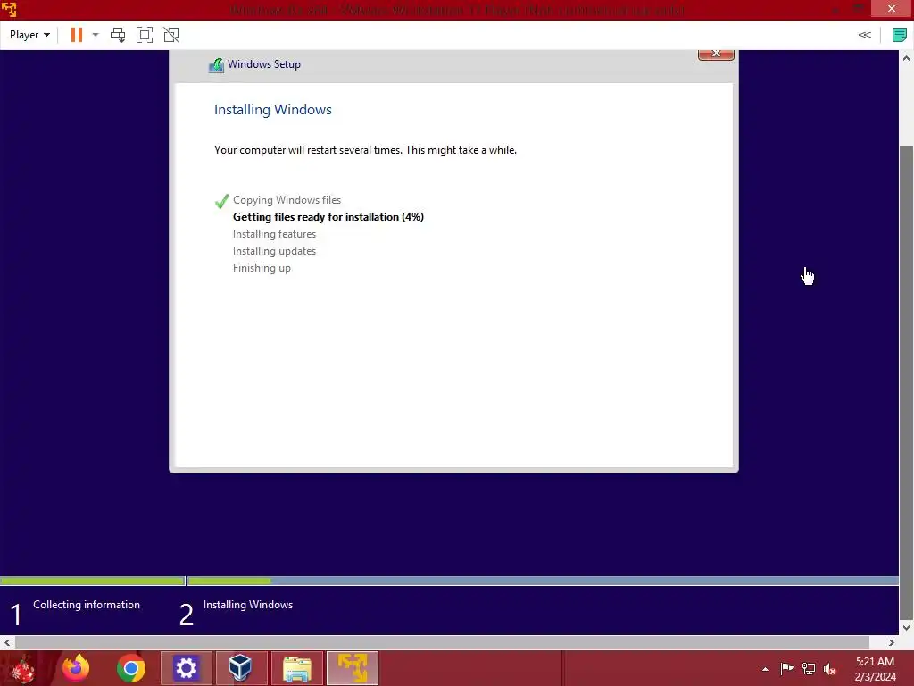
Task: Select 'Installing updates' step text
Action: pyautogui.click(x=274, y=251)
